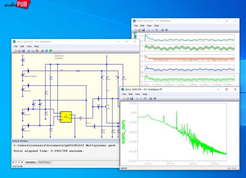Click Save icon in the schematic window toolbar
Image resolution: width=246 pixels, height=178 pixels.
23,51
